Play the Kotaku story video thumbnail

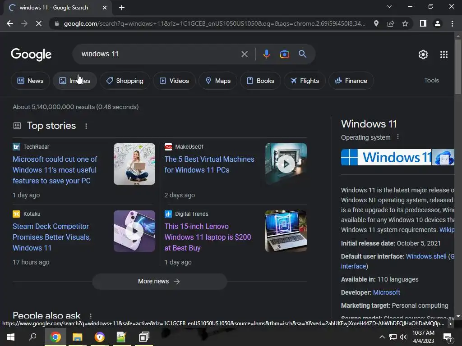tap(134, 231)
